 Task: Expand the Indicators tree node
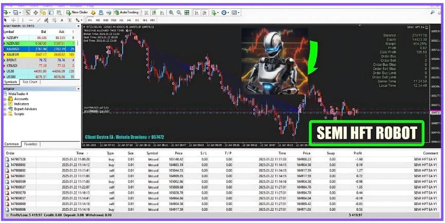[5, 104]
